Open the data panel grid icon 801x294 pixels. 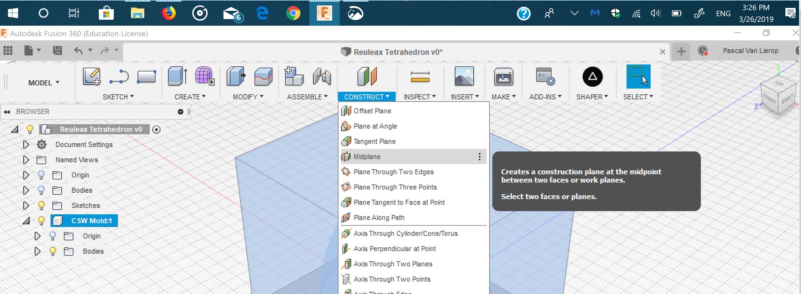8,50
